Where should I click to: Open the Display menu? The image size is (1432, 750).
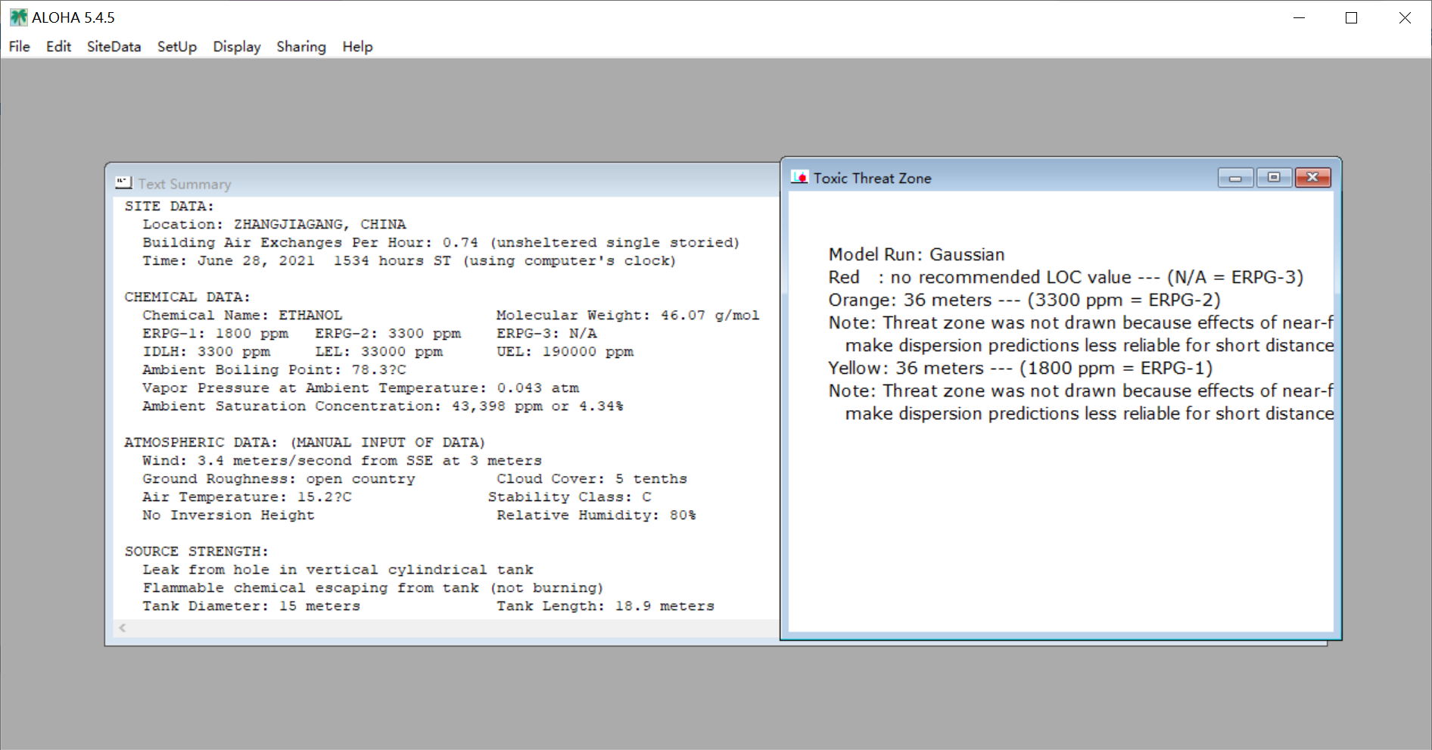click(x=237, y=47)
